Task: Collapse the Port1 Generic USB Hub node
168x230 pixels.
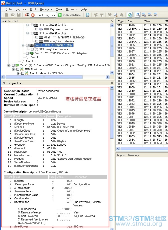Action: point(18,73)
